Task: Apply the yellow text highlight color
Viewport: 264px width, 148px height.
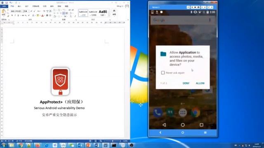Action: pyautogui.click(x=38, y=16)
